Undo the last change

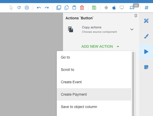tap(39, 7)
